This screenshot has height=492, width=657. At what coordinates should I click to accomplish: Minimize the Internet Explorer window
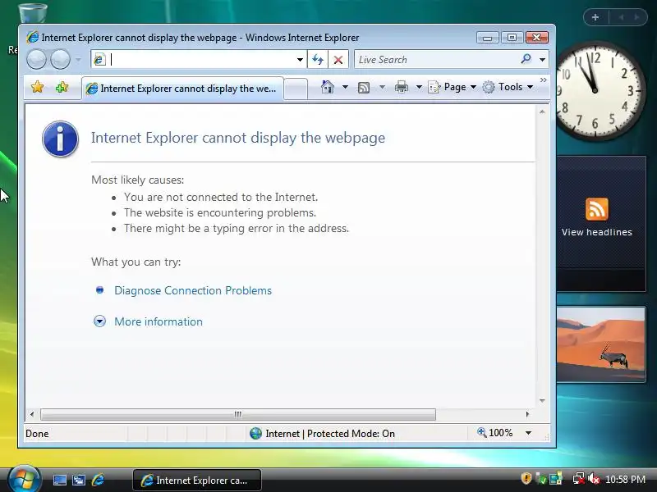(x=487, y=38)
